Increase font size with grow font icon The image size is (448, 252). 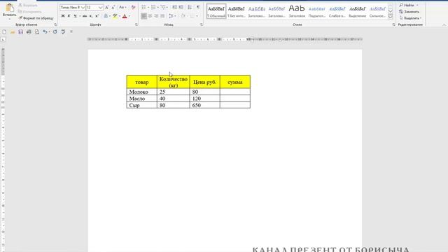pyautogui.click(x=107, y=8)
